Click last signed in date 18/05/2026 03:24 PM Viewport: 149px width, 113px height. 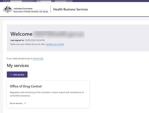point(35,40)
